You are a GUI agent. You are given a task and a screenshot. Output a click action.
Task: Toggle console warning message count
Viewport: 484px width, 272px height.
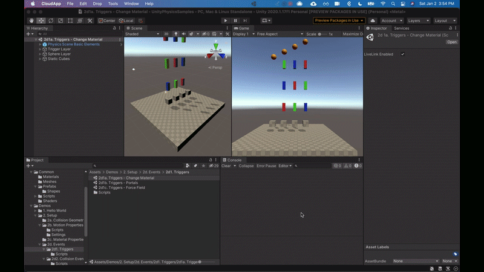click(347, 166)
